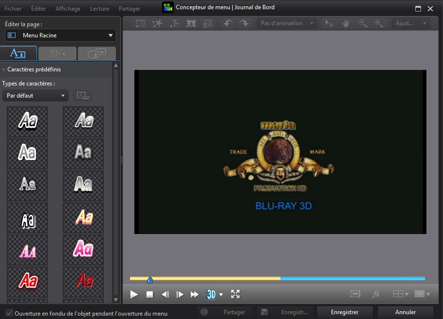443x319 pixels.
Task: Redo the last undone action
Action: pyautogui.click(x=244, y=23)
